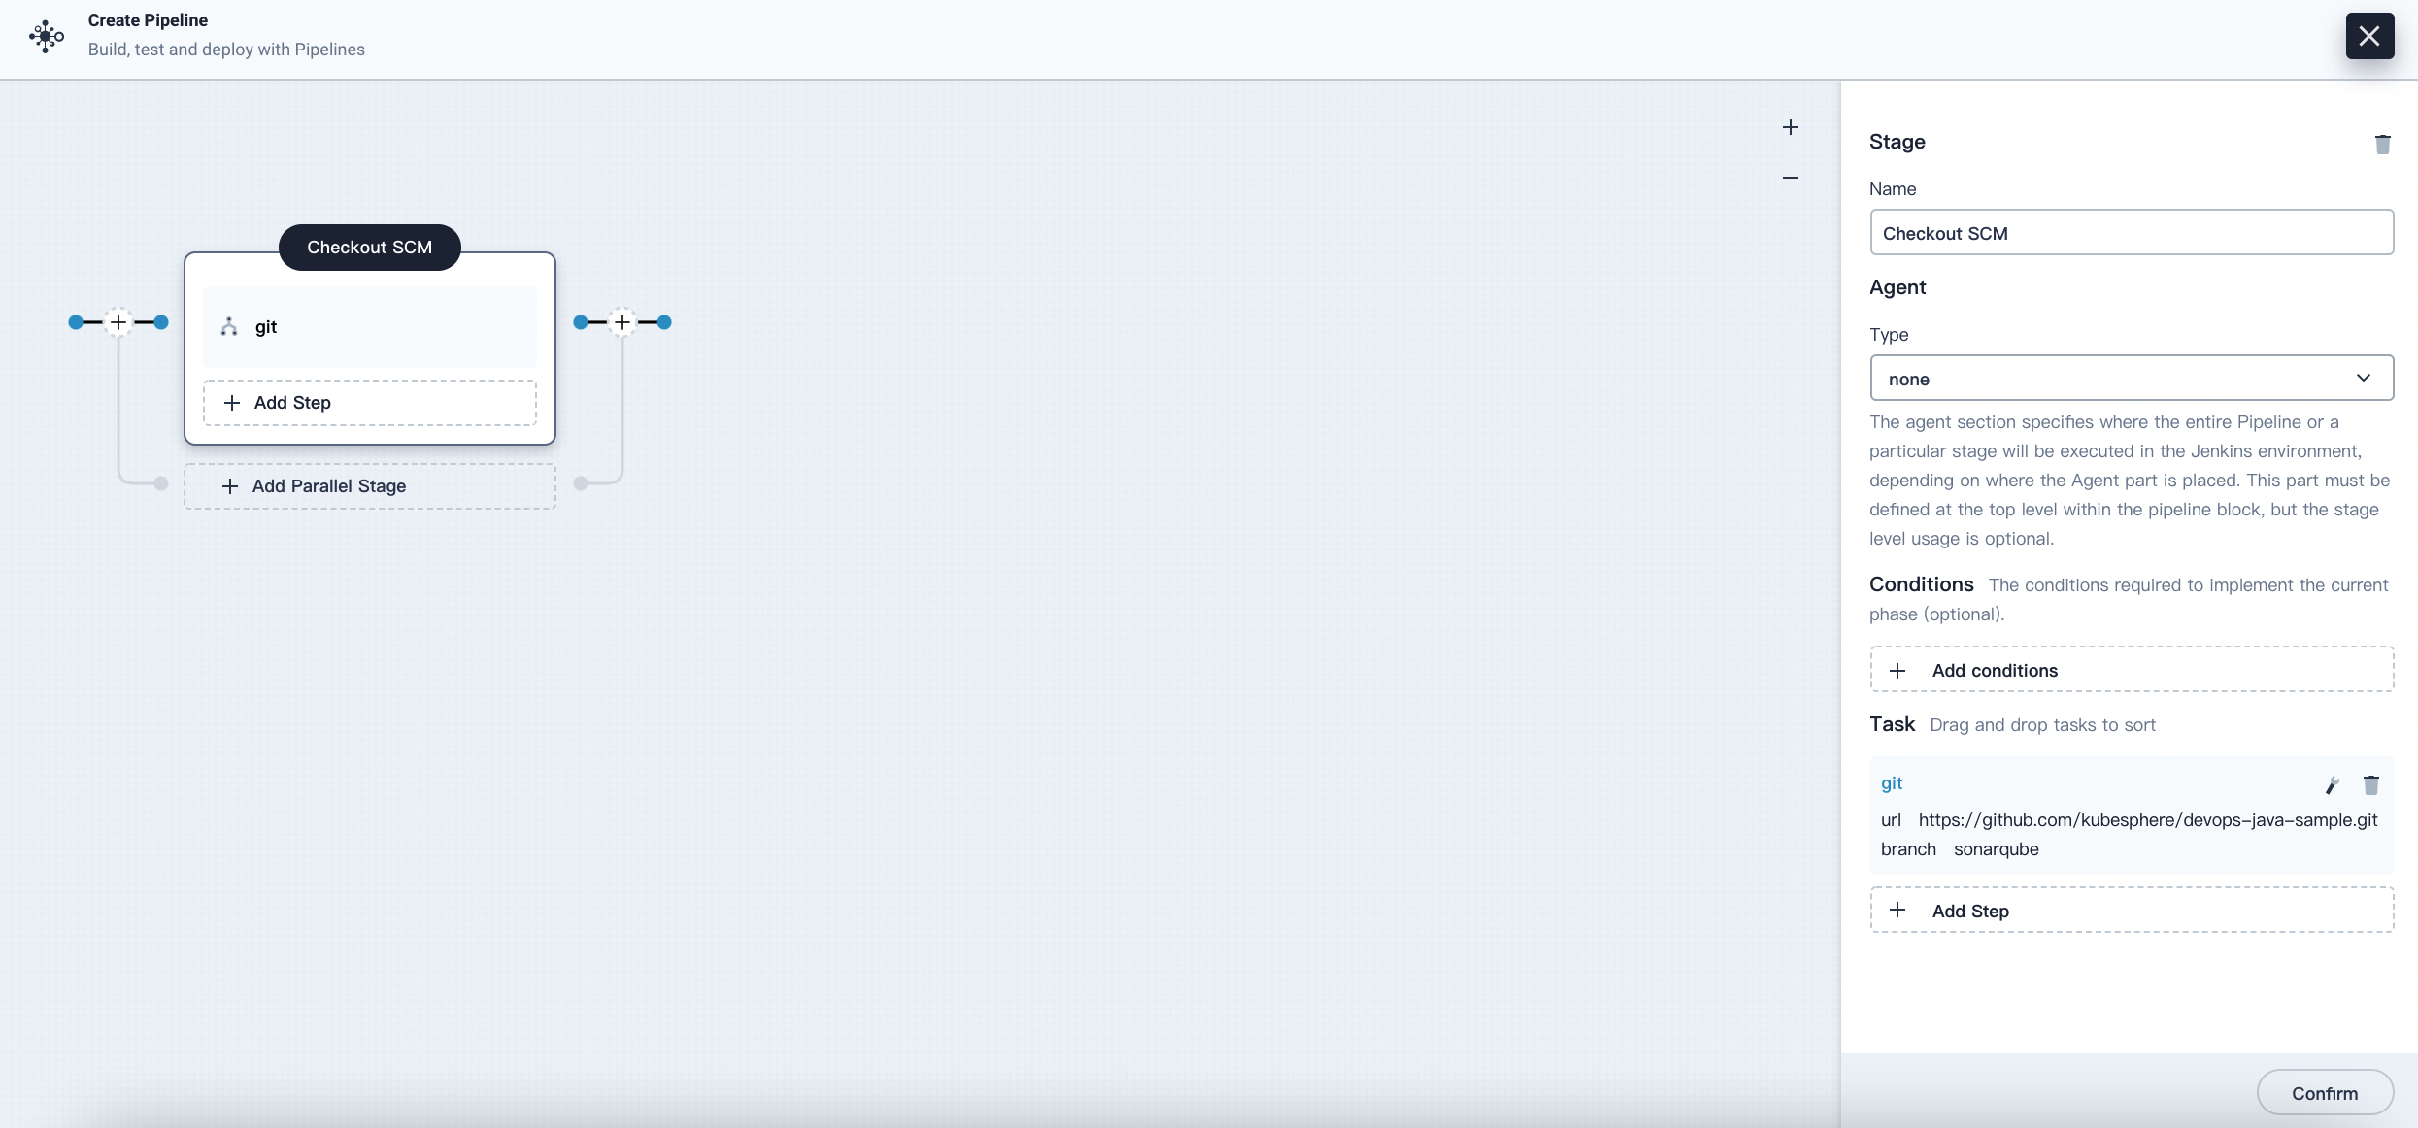Remove the git task via trash icon
Viewport: 2418px width, 1128px height.
pyautogui.click(x=2370, y=785)
